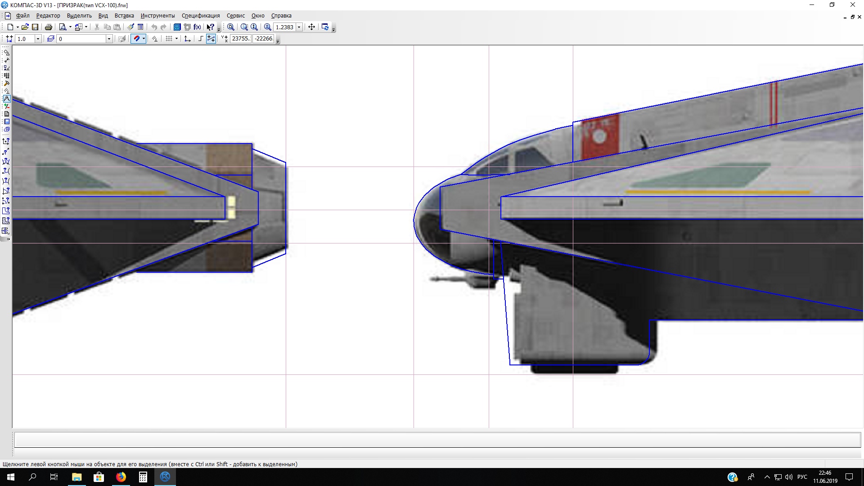
Task: Open the Variables f(x) panel
Action: tap(197, 27)
